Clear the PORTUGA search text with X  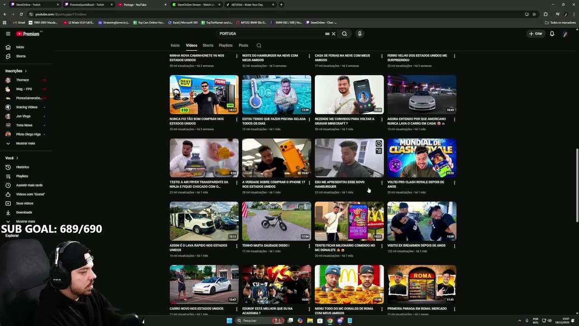click(x=333, y=34)
